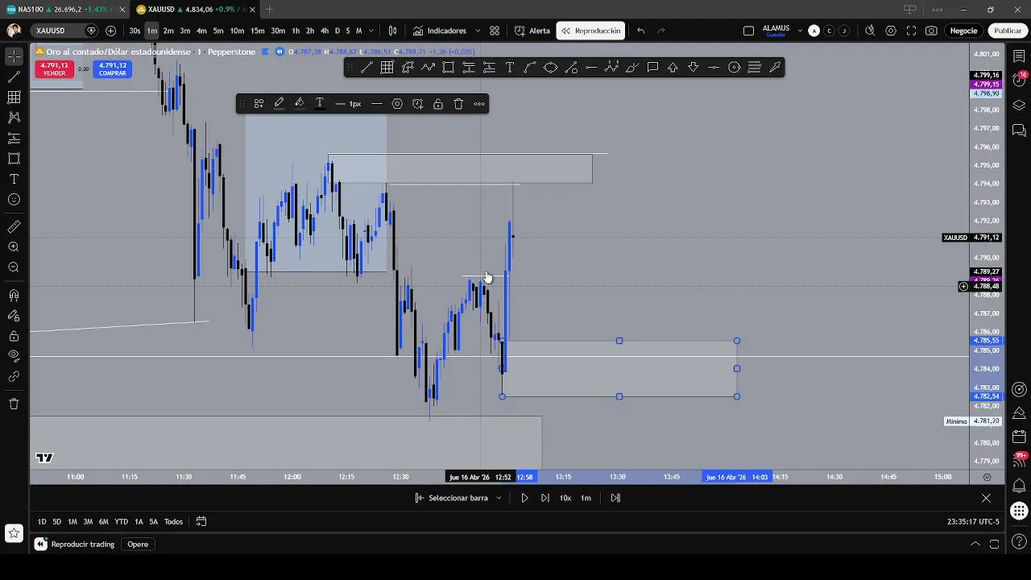Click the XAUUSD symbol search box
The width and height of the screenshot is (1031, 580).
(64, 31)
